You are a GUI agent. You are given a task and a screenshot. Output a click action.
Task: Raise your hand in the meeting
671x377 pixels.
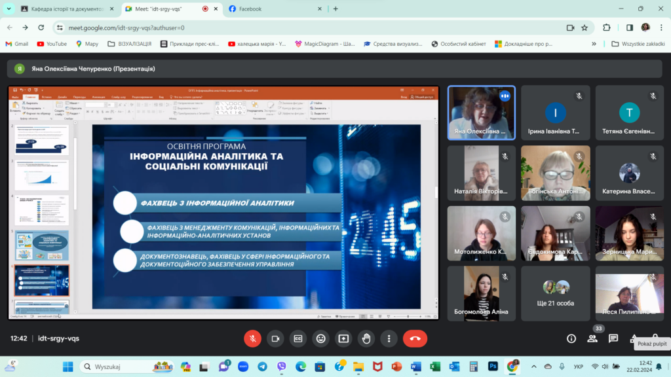click(x=366, y=338)
